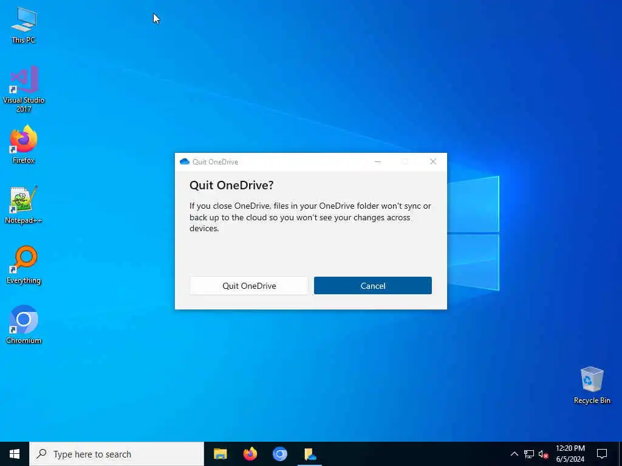Open the Windows Start menu
The width and height of the screenshot is (622, 466).
pos(15,454)
